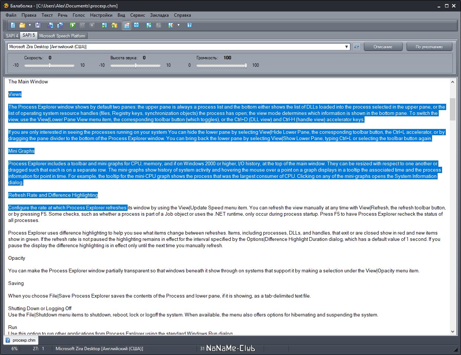Save the document with the floppy icon
The height and width of the screenshot is (355, 461).
[x=37, y=25]
